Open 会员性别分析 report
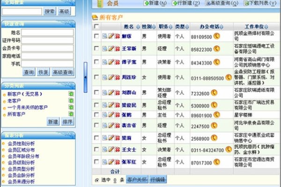This screenshot has width=281, height=187. point(21,144)
